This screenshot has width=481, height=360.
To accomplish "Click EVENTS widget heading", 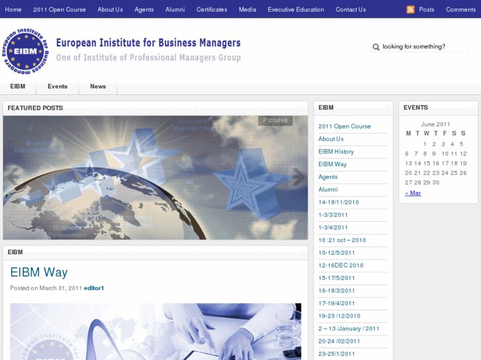I will pyautogui.click(x=415, y=108).
